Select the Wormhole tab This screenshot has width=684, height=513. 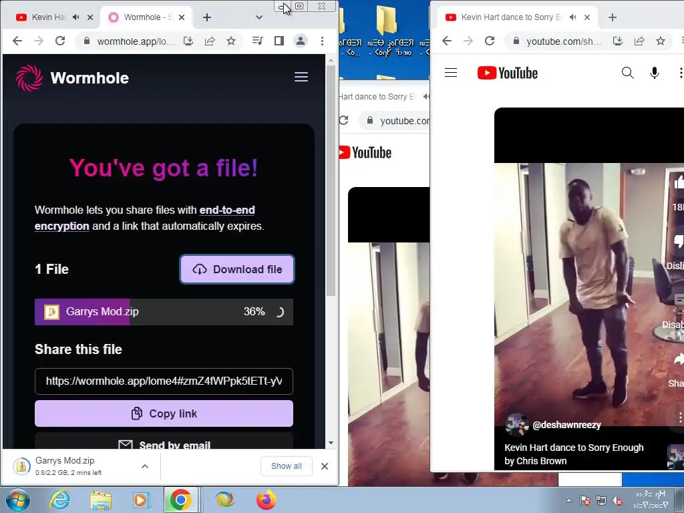tap(146, 17)
